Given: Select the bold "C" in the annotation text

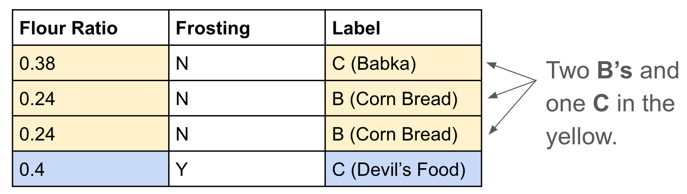Looking at the screenshot, I should pyautogui.click(x=600, y=104).
